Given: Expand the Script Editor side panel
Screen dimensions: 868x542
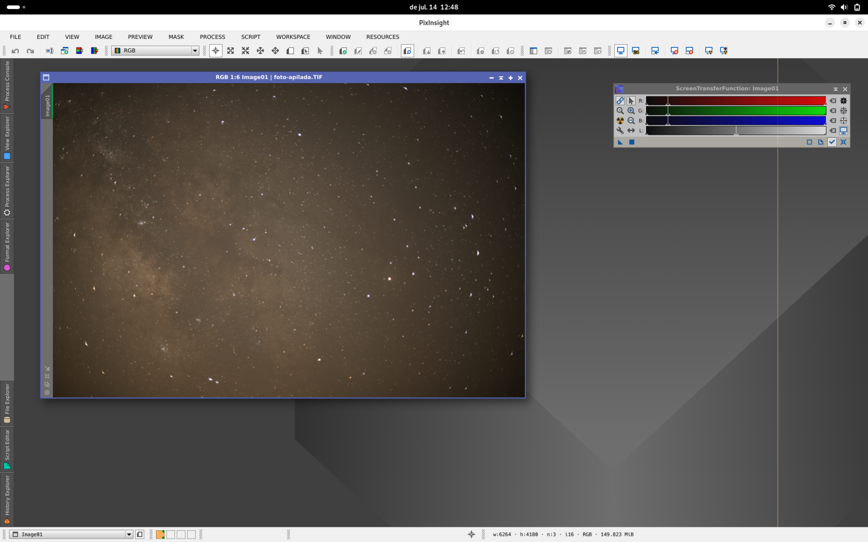Looking at the screenshot, I should [x=7, y=449].
